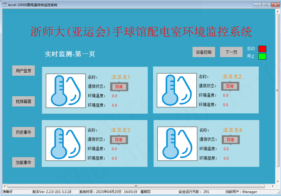281x196 pixels.
Task: Show 历史事件 history events
Action: point(24,132)
